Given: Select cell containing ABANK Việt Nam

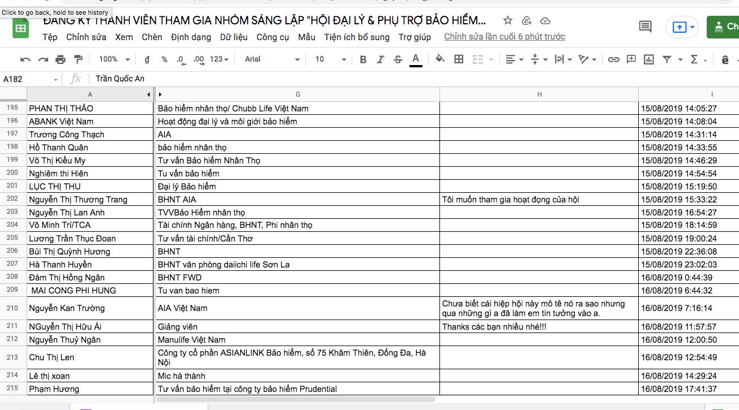Looking at the screenshot, I should [91, 121].
